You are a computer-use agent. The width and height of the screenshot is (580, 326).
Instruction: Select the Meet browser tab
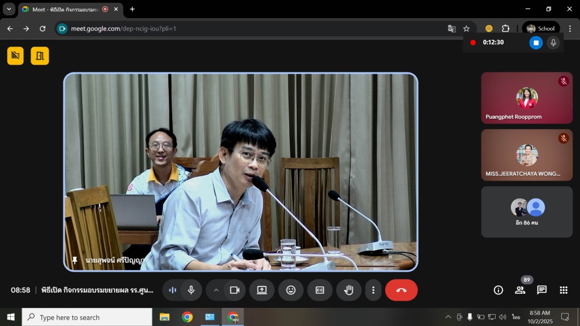(62, 10)
